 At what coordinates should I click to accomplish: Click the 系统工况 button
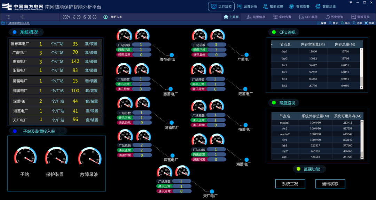point(290,184)
